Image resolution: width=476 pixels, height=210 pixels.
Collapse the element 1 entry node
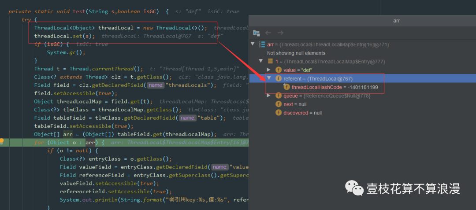[260, 62]
